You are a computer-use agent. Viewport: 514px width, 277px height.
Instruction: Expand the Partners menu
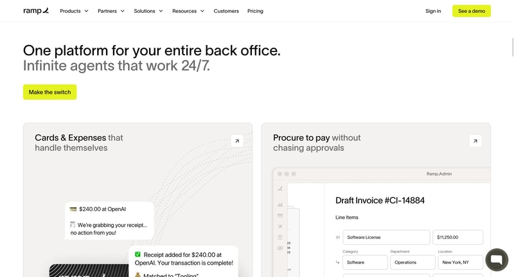pos(111,11)
